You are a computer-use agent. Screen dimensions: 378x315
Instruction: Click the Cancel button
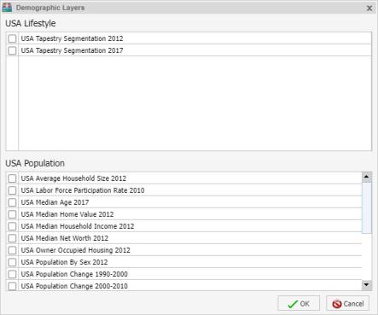pyautogui.click(x=348, y=304)
